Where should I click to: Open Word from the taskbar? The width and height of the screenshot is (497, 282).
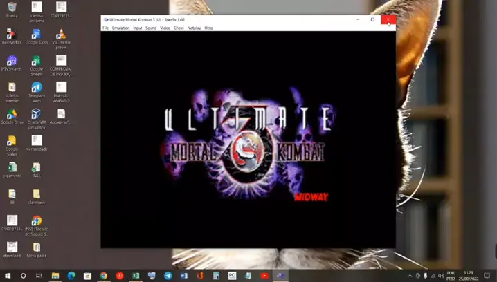coord(184,276)
